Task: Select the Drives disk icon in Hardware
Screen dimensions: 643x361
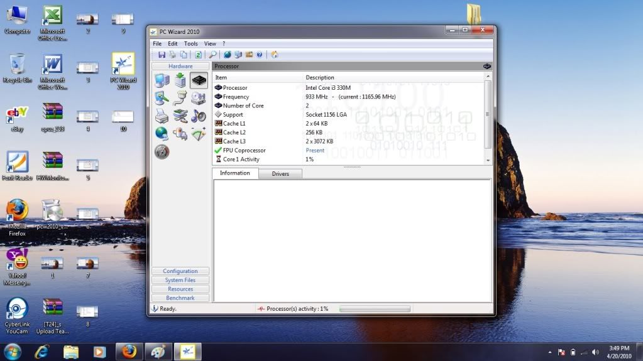Action: tap(199, 99)
